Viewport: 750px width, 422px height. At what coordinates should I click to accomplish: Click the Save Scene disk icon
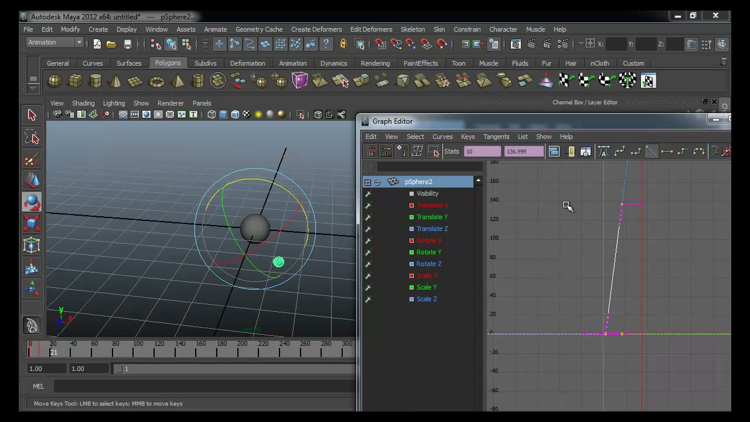coord(127,44)
